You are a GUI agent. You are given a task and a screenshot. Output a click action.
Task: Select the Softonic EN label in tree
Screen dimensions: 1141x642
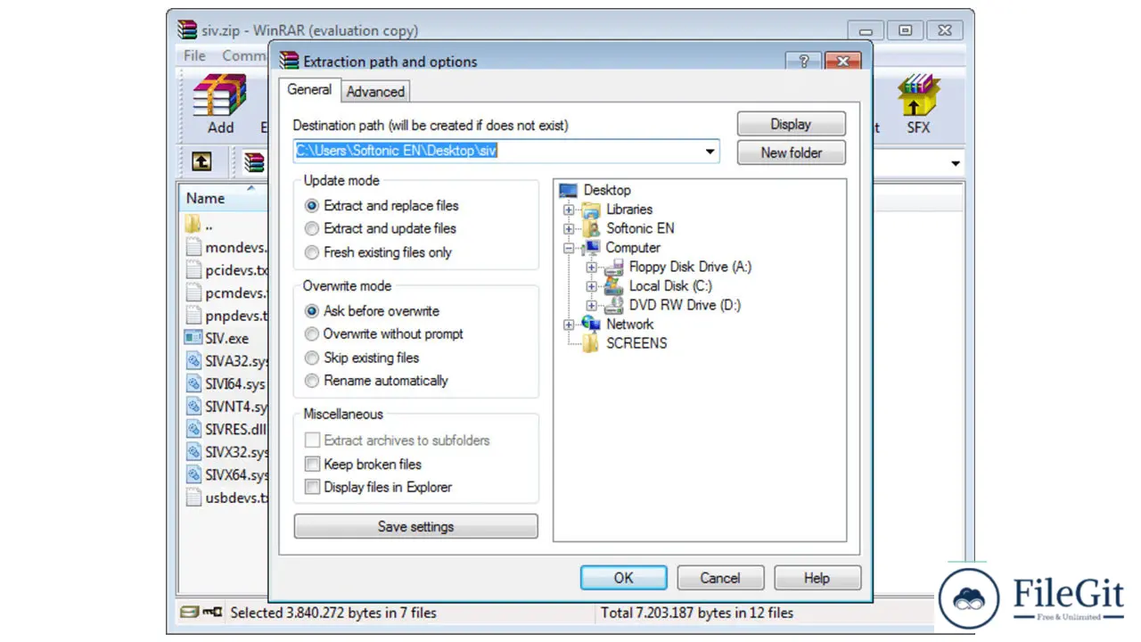click(x=640, y=228)
